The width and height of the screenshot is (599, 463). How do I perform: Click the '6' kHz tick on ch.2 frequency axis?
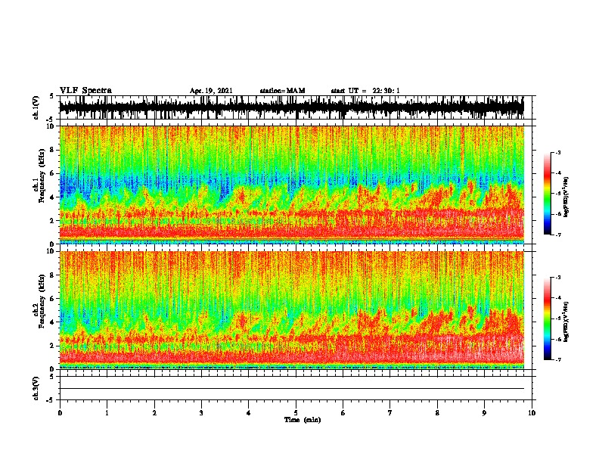[x=53, y=298]
